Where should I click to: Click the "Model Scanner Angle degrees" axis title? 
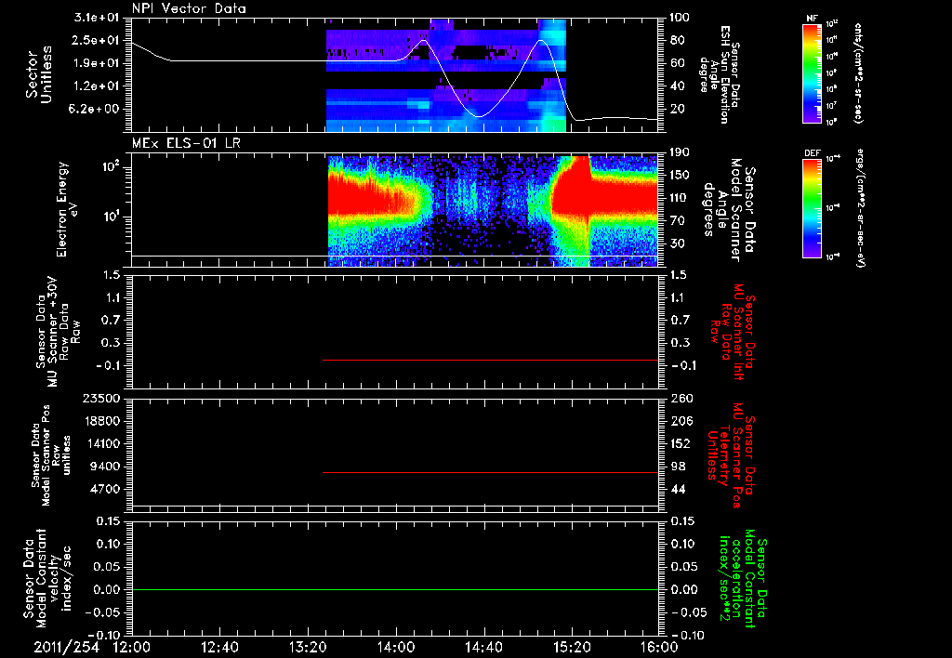tap(722, 210)
